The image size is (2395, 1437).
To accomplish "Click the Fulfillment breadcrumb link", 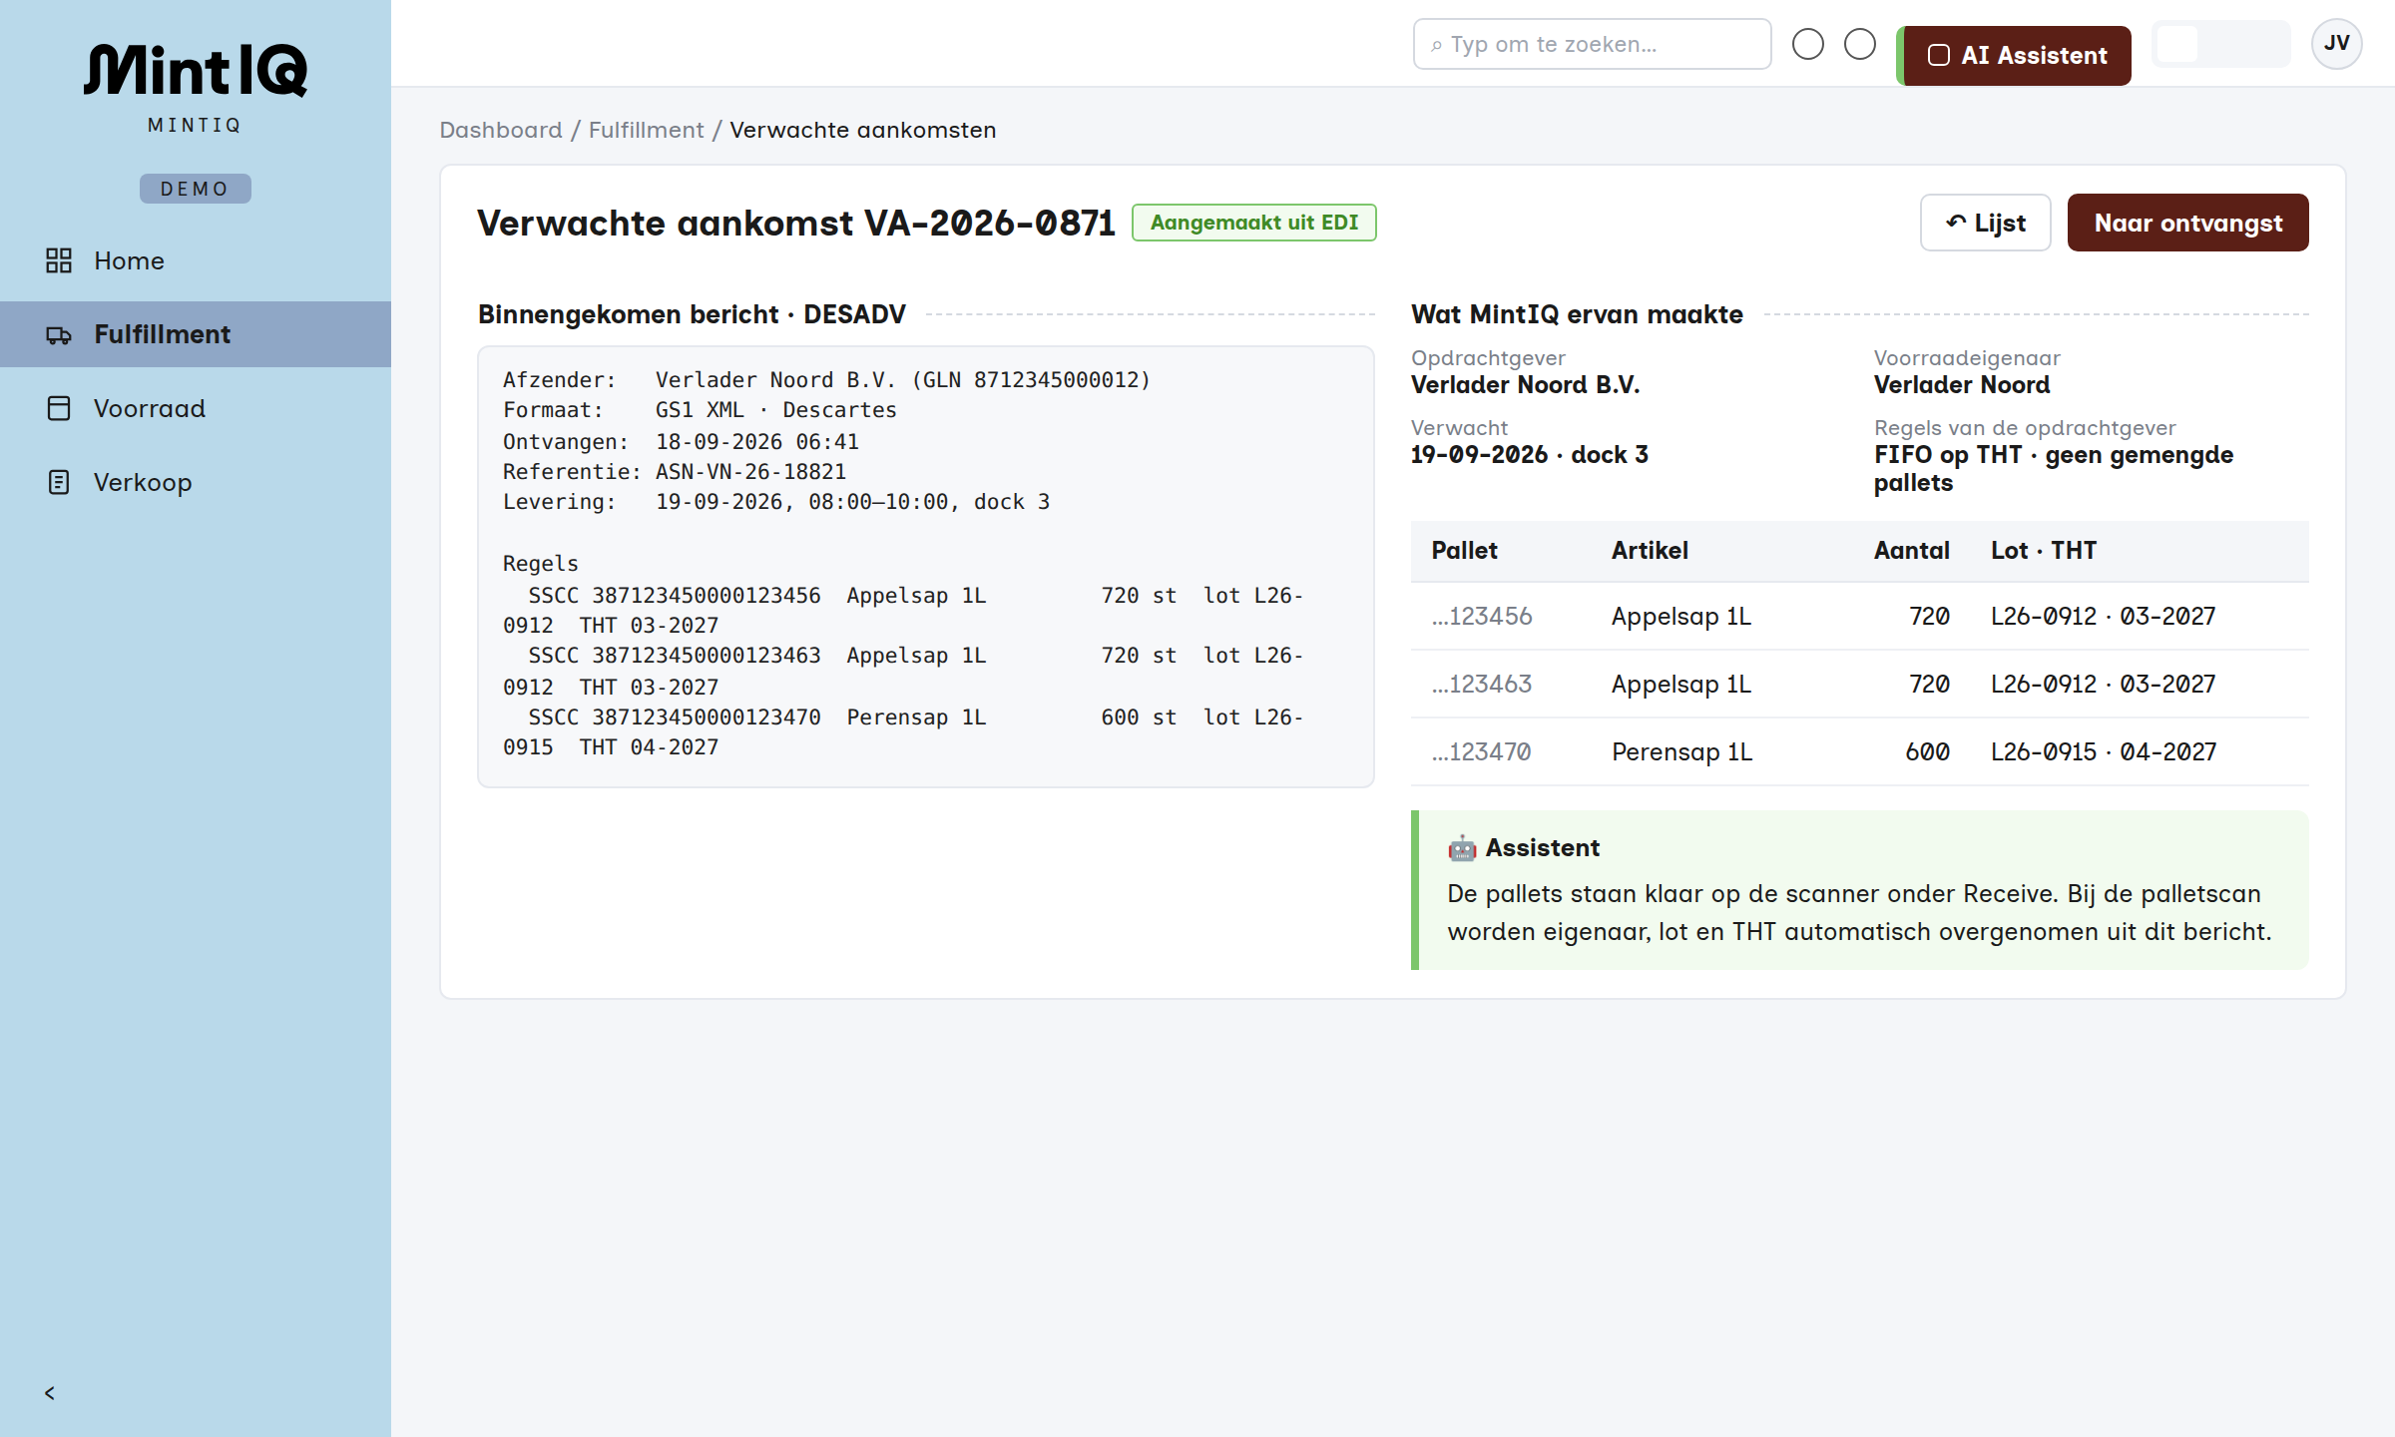I will pos(646,130).
